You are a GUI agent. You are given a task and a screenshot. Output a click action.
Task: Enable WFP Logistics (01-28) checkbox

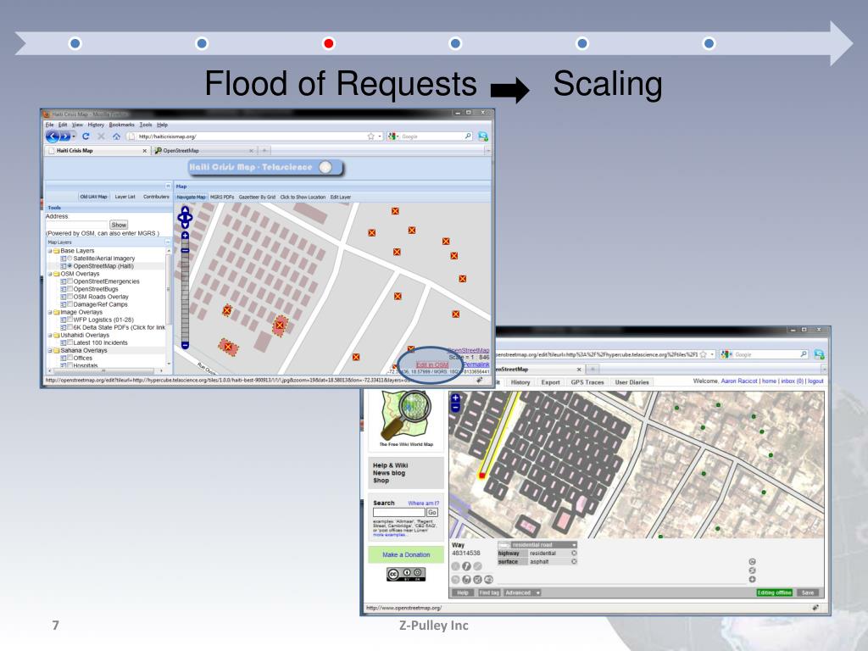[x=70, y=320]
